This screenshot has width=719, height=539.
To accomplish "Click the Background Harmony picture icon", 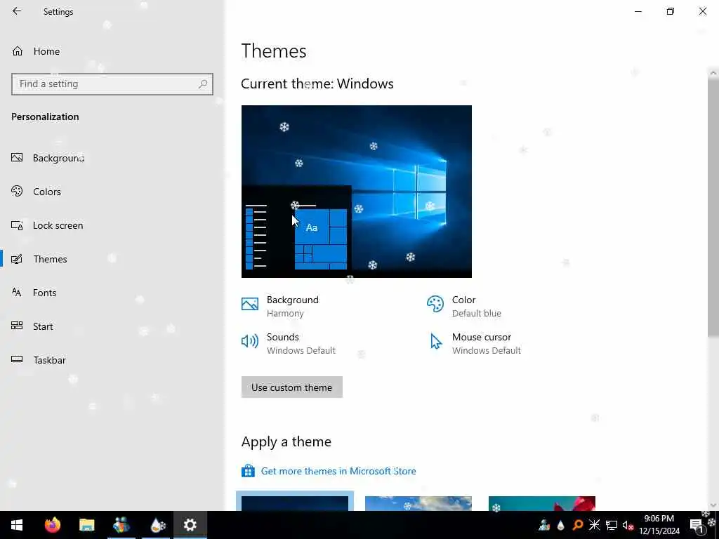I will click(x=250, y=303).
